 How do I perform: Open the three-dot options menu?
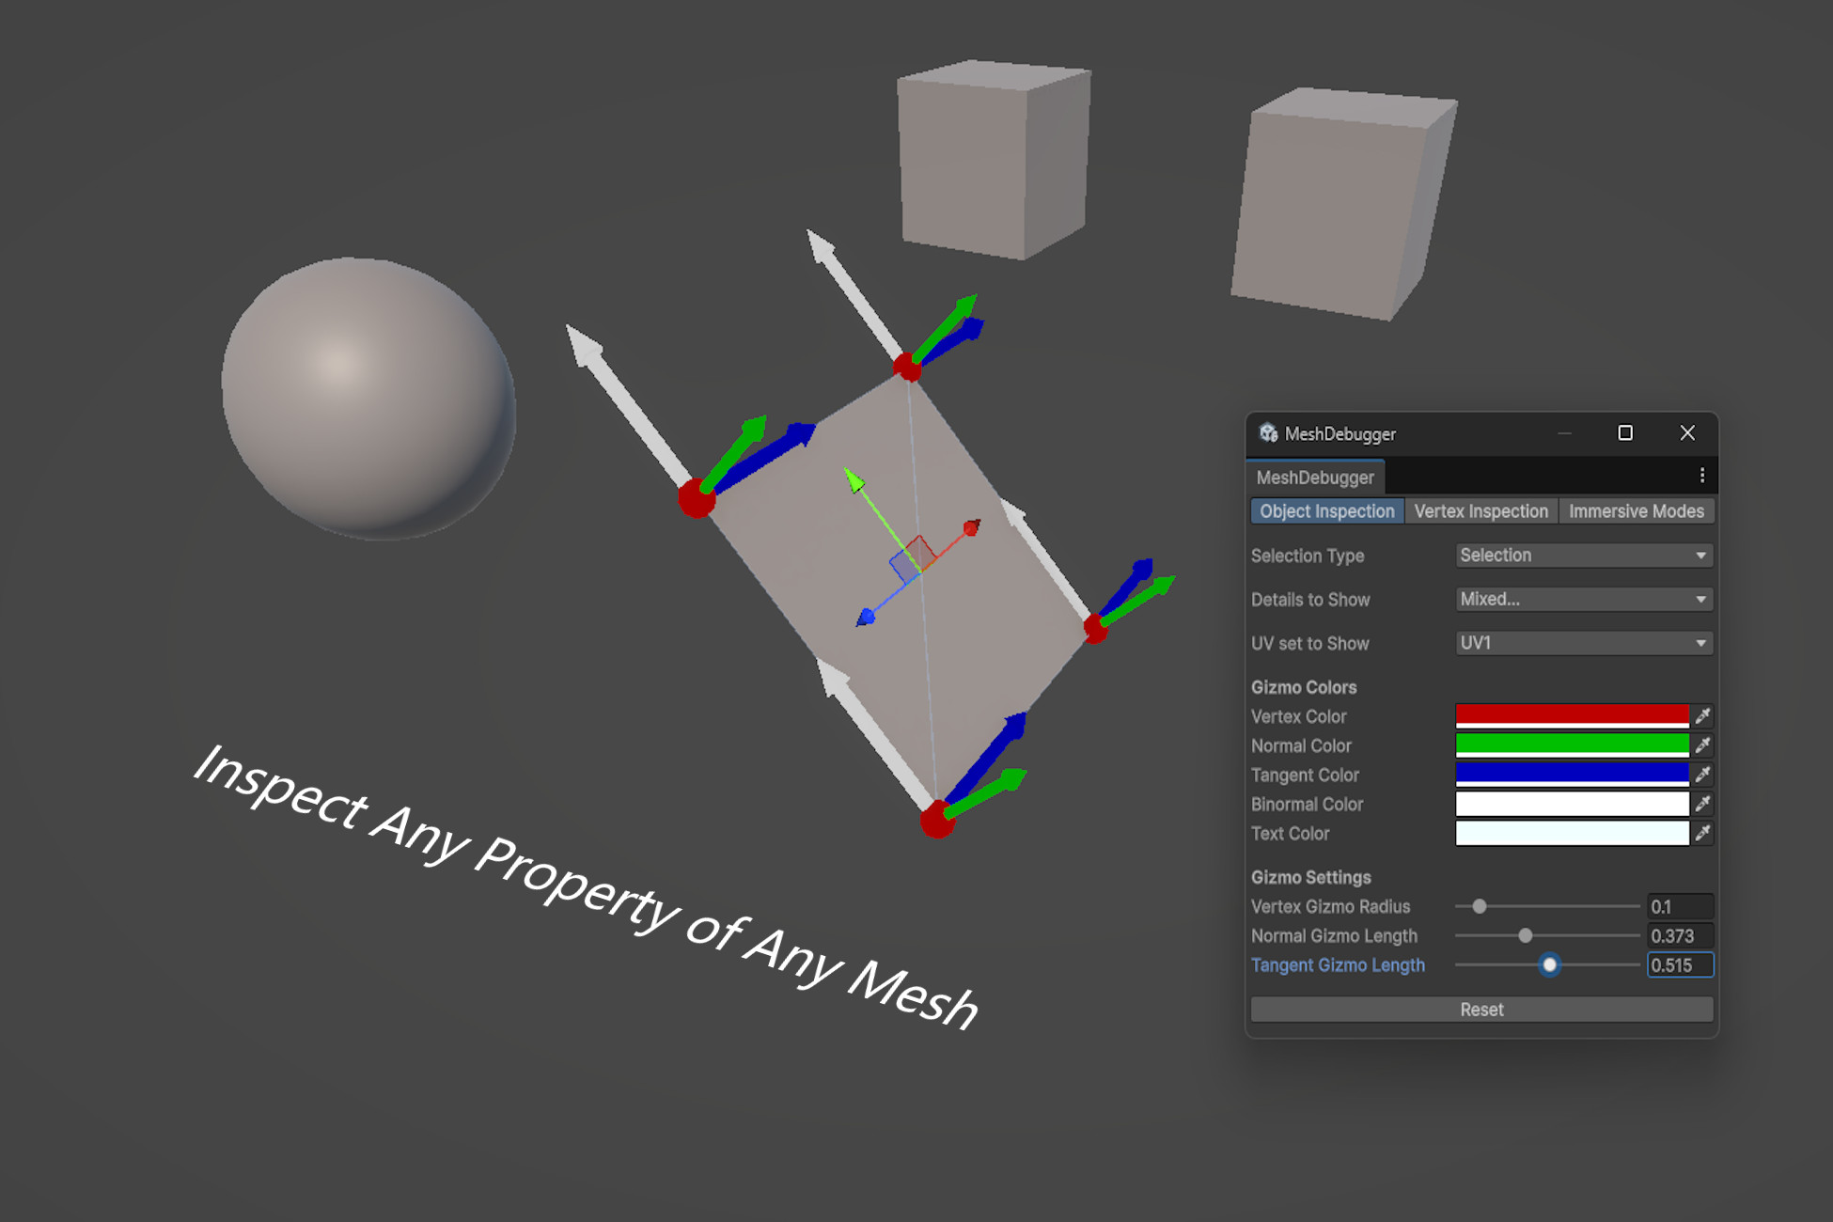point(1701,476)
